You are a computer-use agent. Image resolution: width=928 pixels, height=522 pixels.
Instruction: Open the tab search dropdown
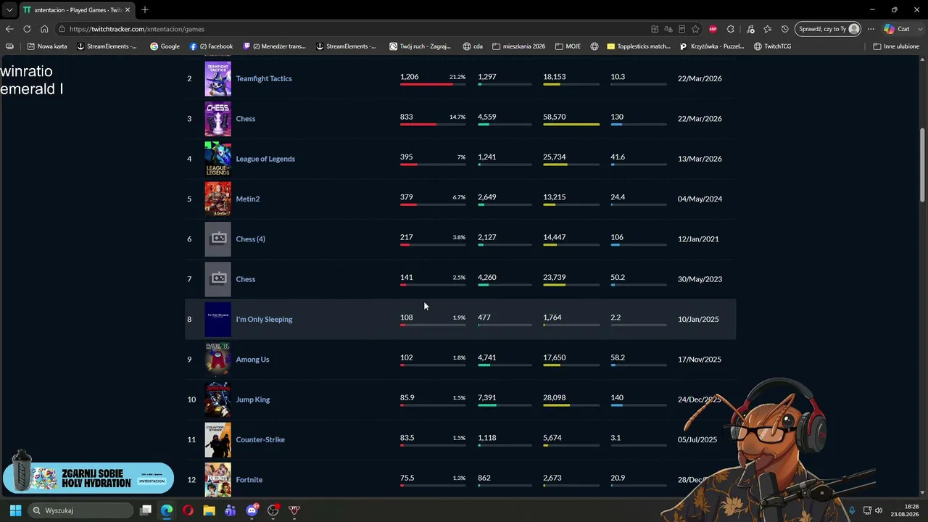(x=9, y=10)
